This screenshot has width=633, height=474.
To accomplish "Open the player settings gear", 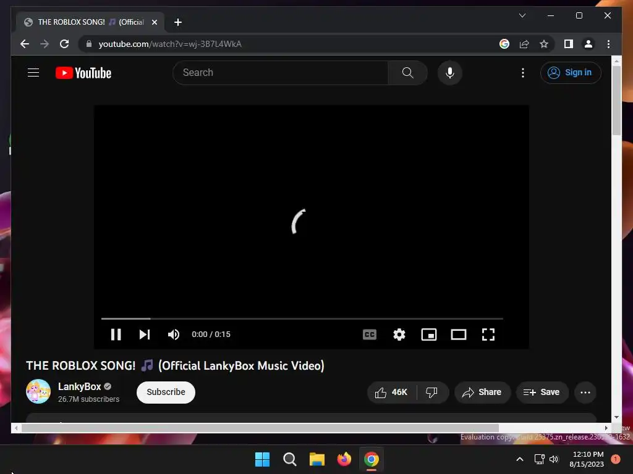I will tap(399, 334).
